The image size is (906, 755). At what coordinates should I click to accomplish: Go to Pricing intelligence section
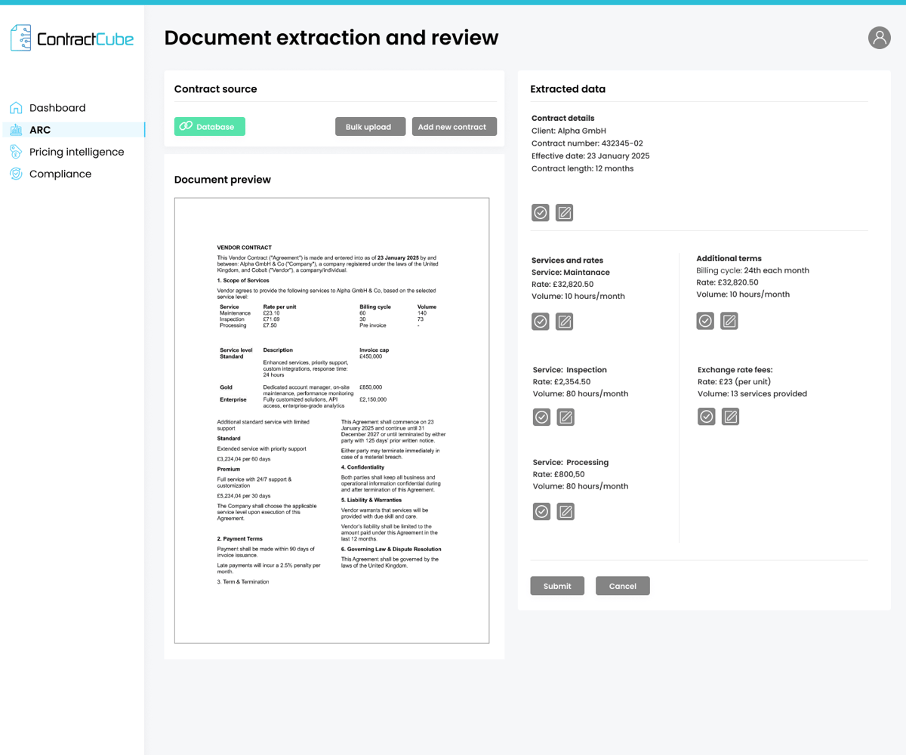(76, 152)
